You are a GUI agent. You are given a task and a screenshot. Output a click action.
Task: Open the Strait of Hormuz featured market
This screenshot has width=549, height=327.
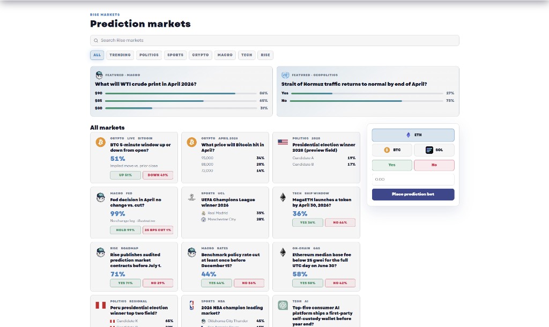point(354,84)
